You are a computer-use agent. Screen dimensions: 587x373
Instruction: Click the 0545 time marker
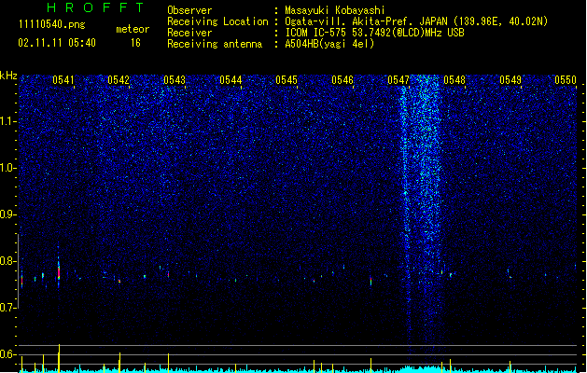(x=287, y=80)
